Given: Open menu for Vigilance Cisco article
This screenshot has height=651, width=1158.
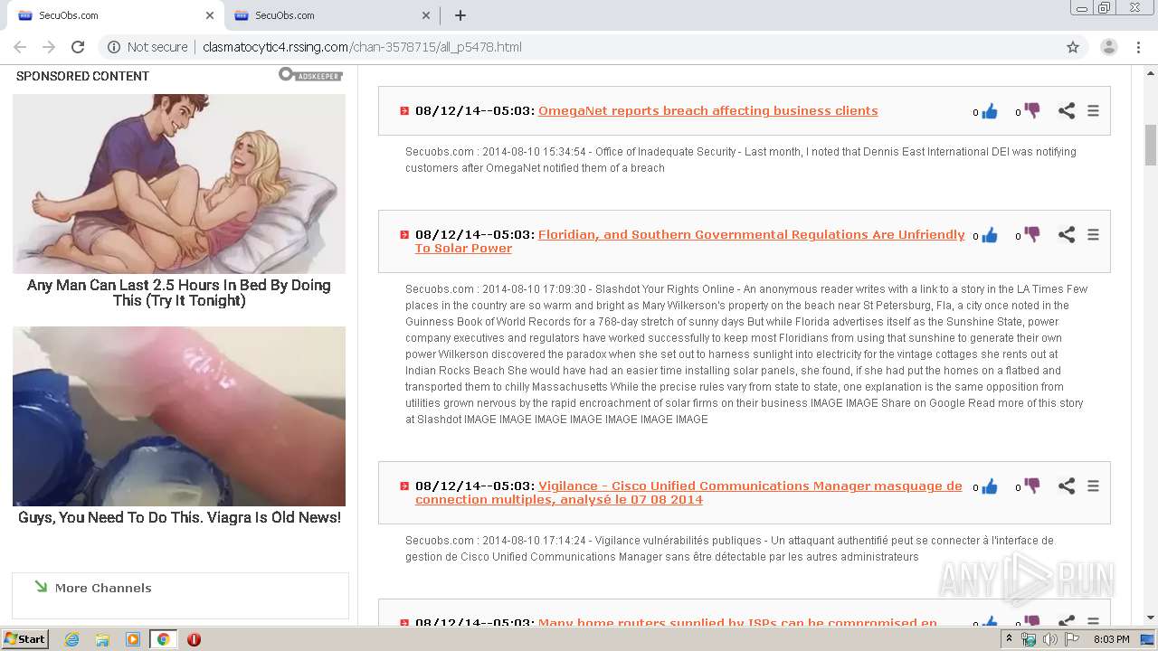Looking at the screenshot, I should [x=1093, y=486].
